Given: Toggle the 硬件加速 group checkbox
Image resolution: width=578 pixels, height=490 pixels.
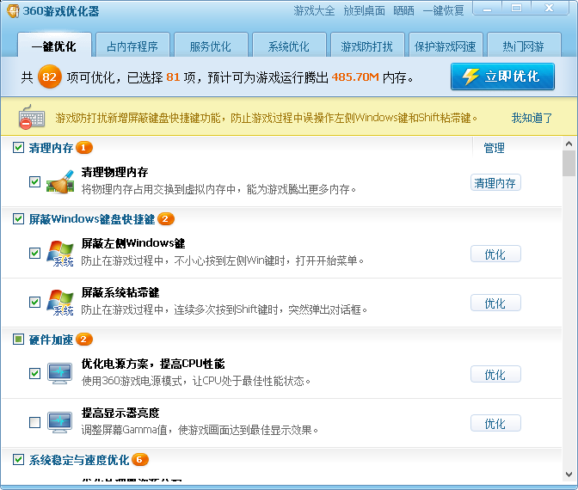Looking at the screenshot, I should 18,339.
